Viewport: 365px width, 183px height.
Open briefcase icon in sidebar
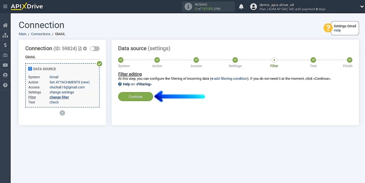(5, 55)
